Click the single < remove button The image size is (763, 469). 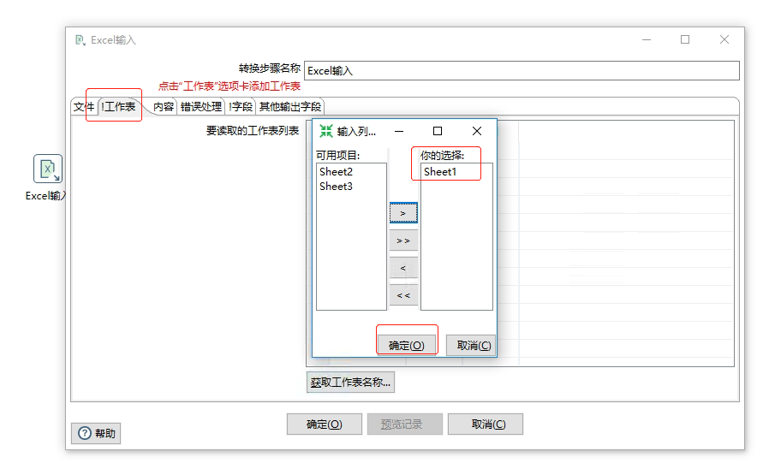point(403,268)
